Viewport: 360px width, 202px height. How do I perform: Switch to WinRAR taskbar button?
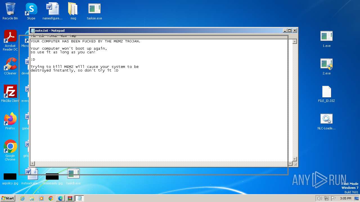(70, 198)
